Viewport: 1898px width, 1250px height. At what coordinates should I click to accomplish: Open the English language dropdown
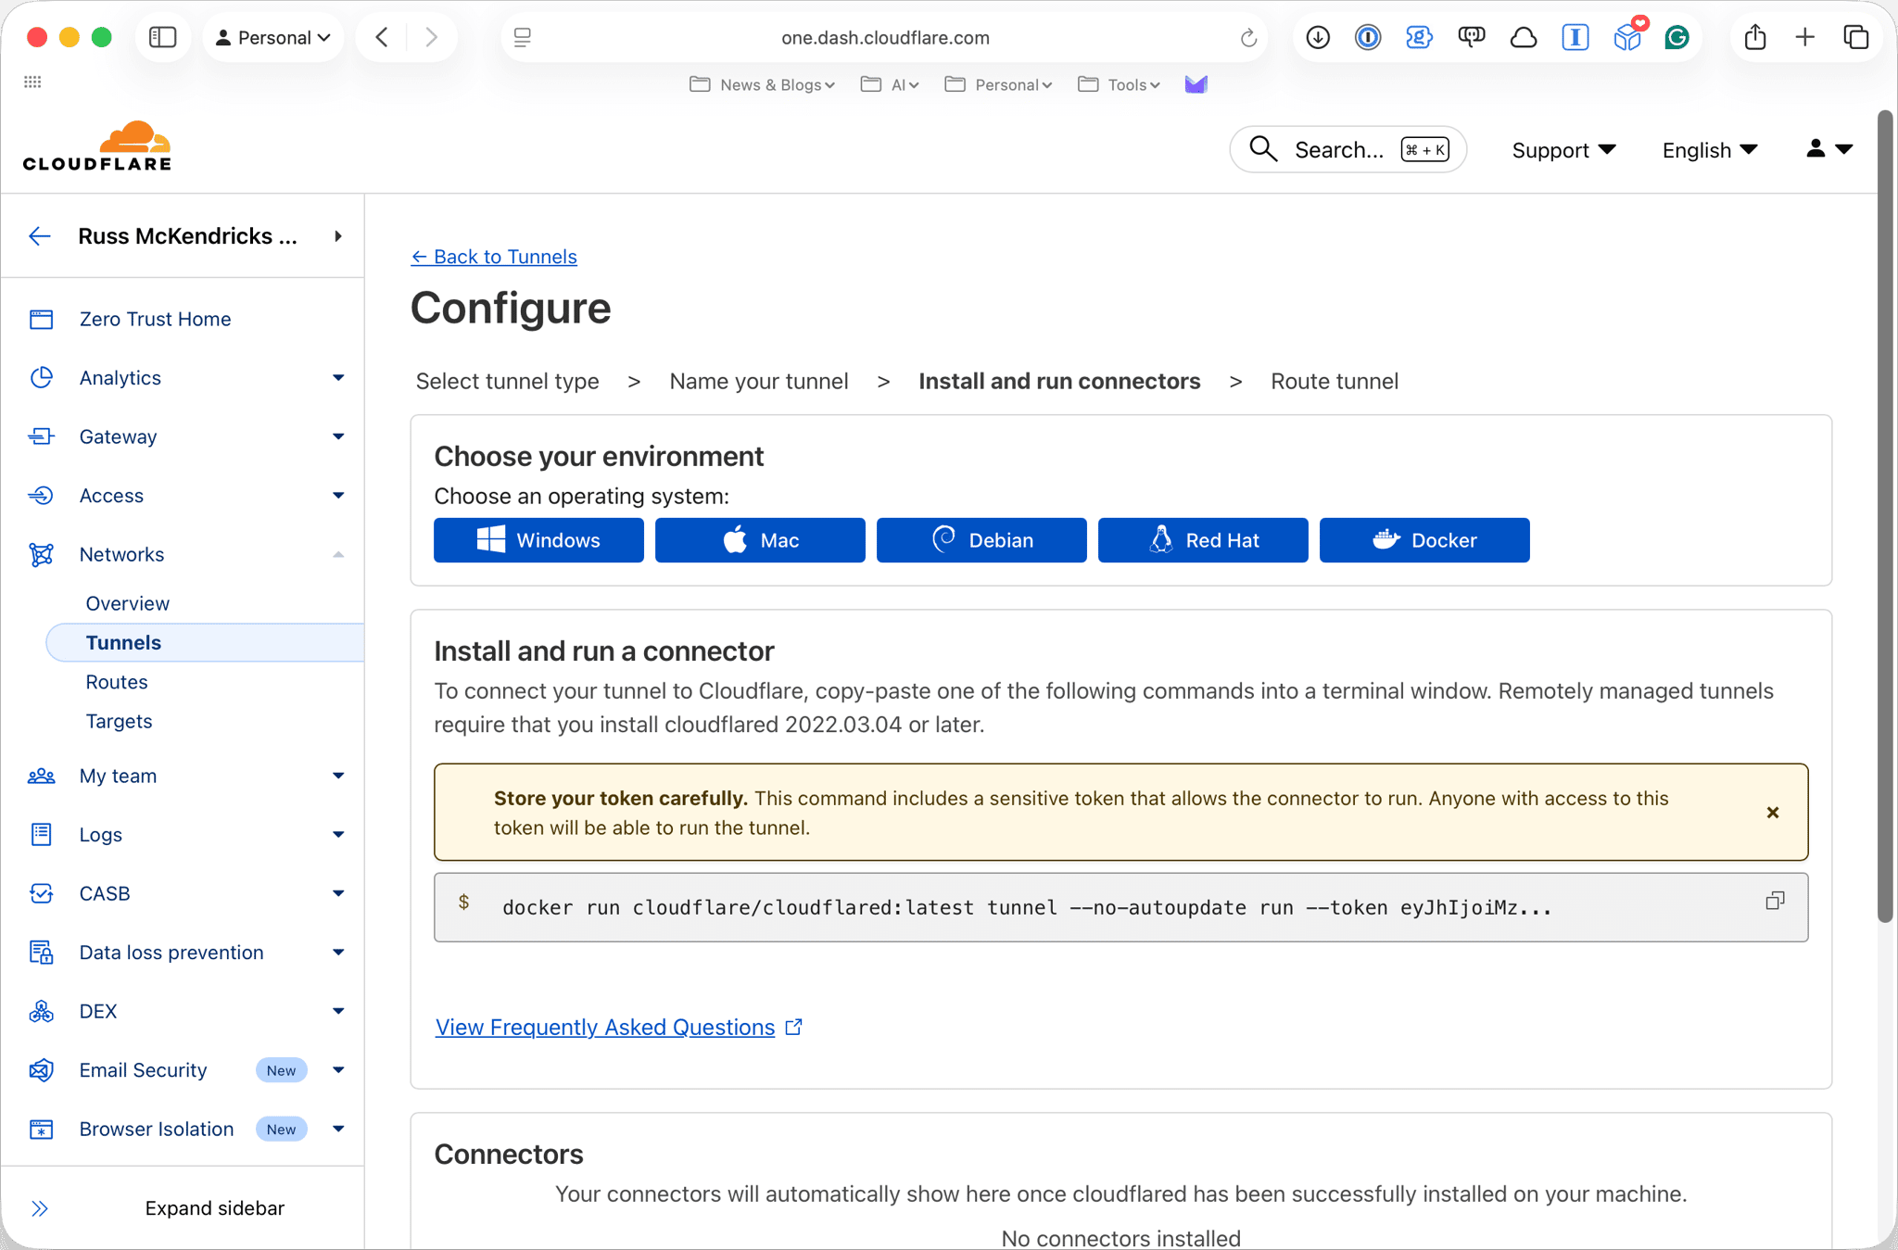[x=1709, y=150]
